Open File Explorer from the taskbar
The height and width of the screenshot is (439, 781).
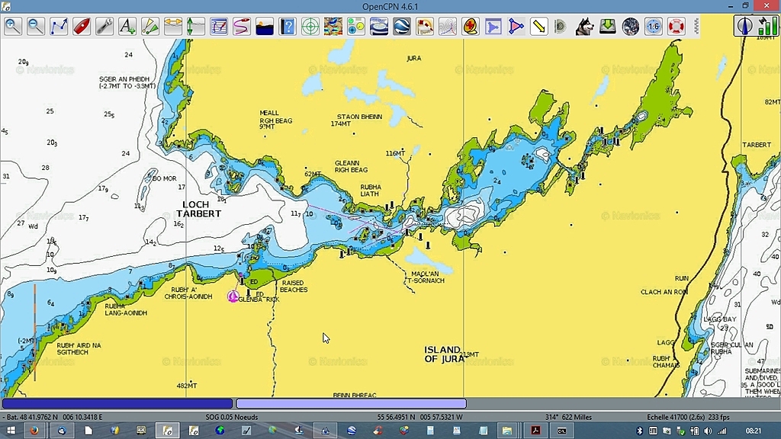(507, 431)
